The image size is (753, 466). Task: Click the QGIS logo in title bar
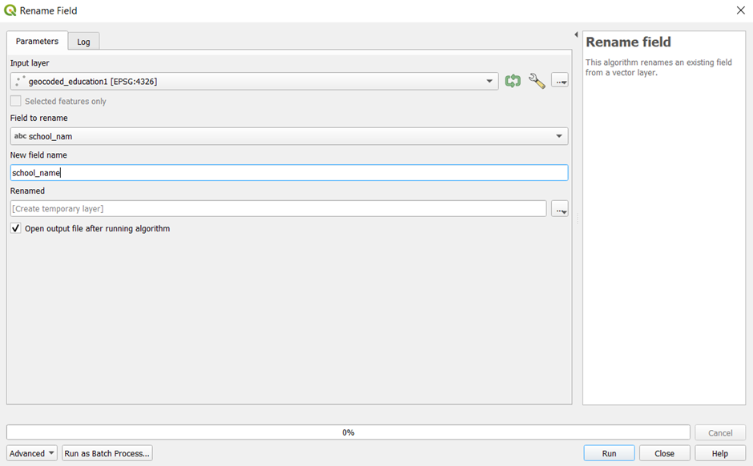point(10,10)
